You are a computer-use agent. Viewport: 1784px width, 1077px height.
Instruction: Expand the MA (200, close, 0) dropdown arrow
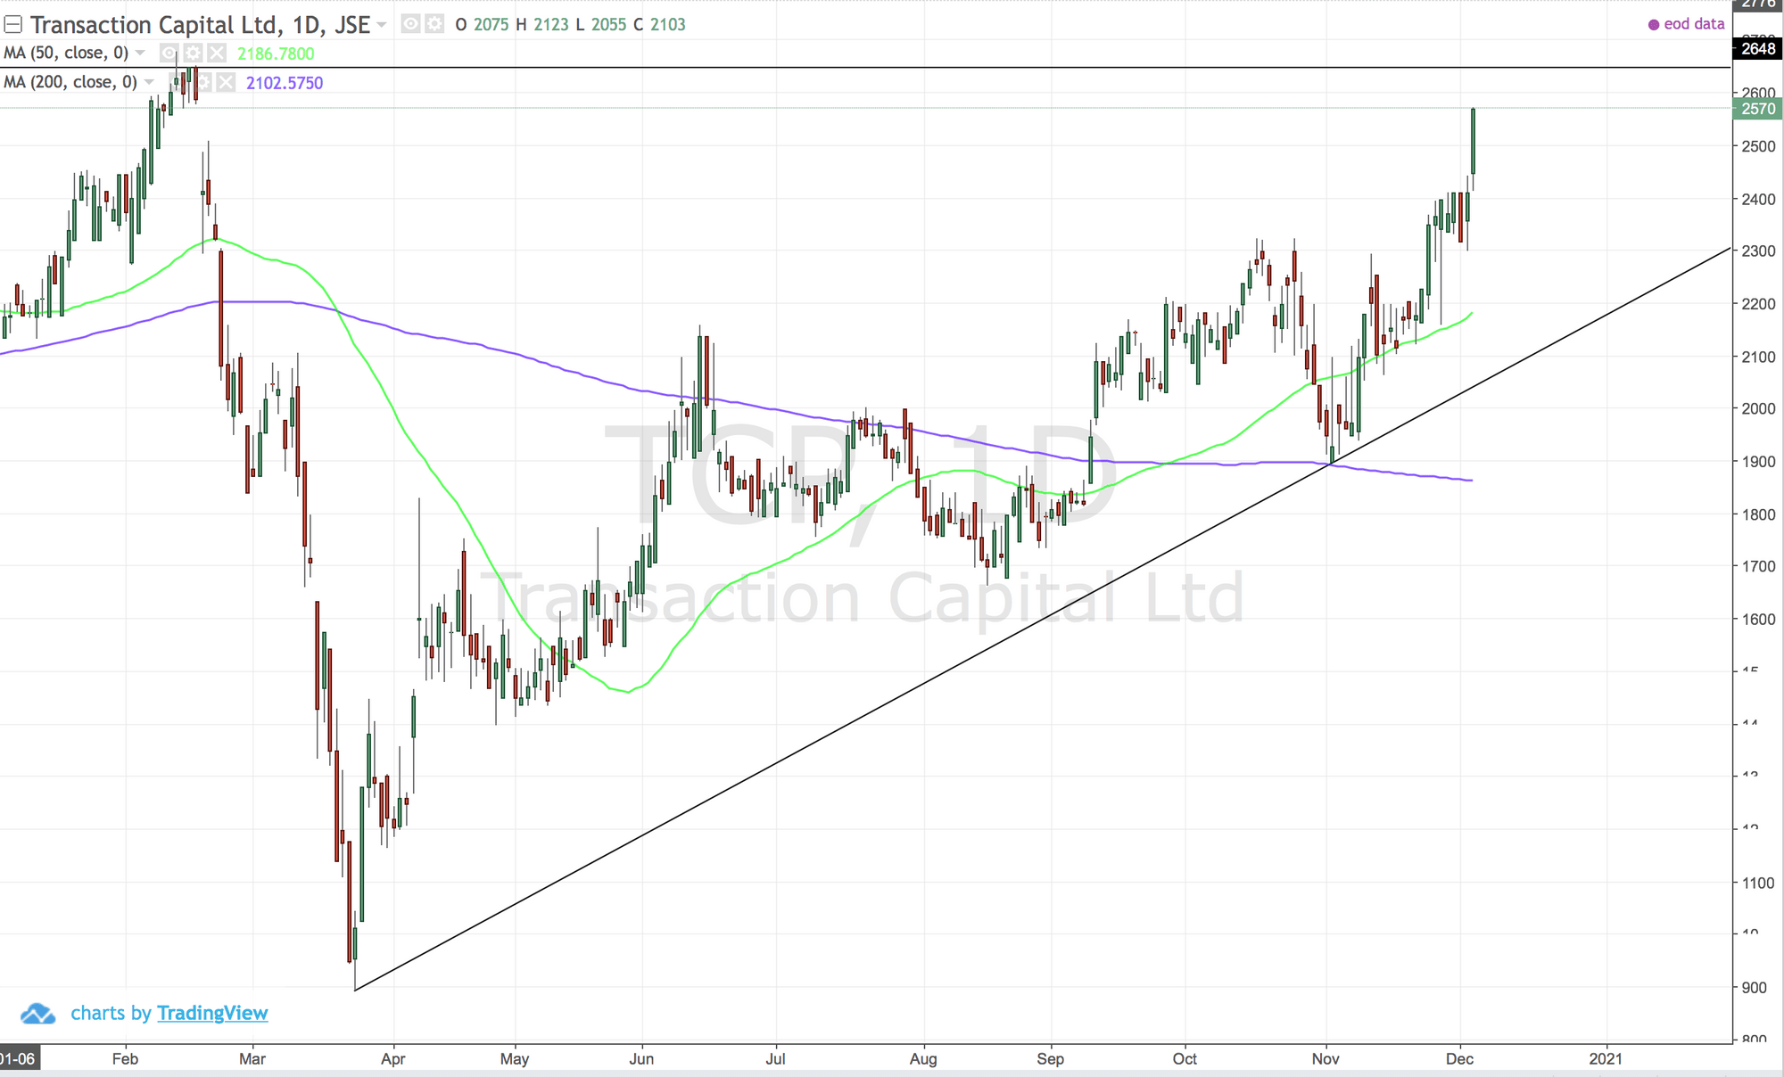point(149,83)
